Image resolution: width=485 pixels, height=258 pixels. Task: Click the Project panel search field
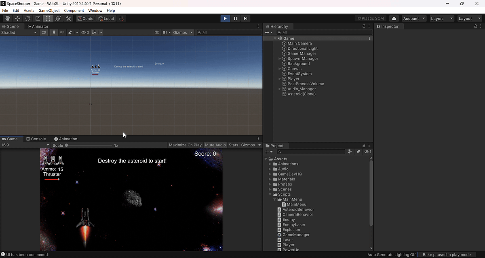click(x=311, y=152)
